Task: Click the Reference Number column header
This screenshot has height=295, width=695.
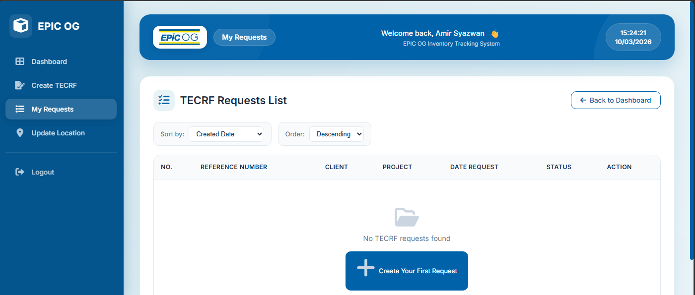Action: point(234,167)
